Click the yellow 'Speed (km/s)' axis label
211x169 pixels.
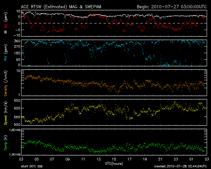pyautogui.click(x=6, y=113)
